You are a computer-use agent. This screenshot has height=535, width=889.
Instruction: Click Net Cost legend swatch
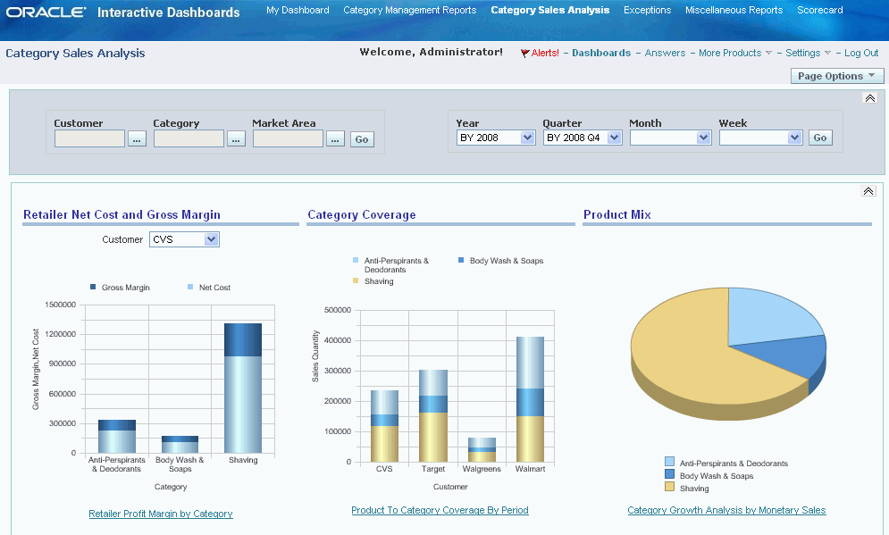[190, 287]
